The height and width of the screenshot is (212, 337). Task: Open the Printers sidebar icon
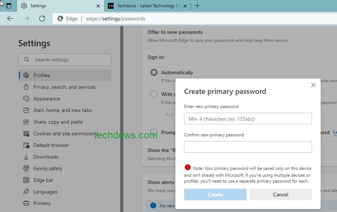point(25,203)
